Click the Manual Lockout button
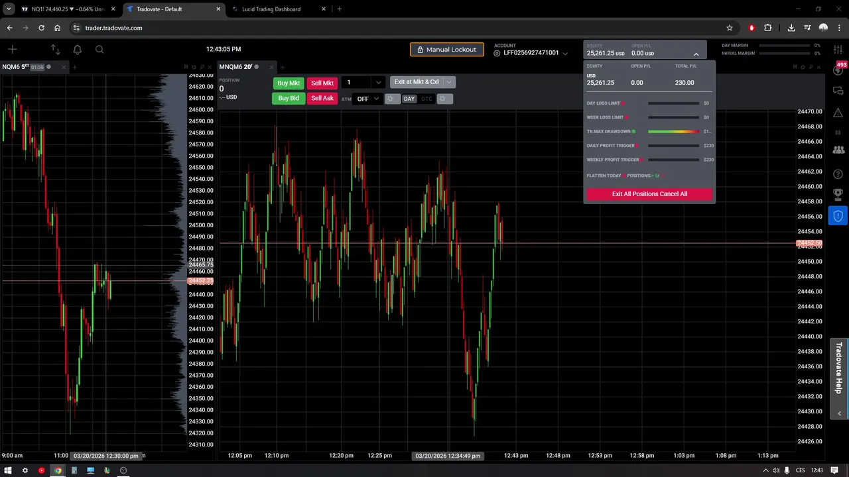 447,50
